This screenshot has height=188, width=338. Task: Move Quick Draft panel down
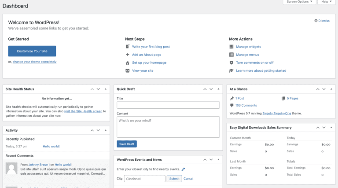(x=211, y=89)
